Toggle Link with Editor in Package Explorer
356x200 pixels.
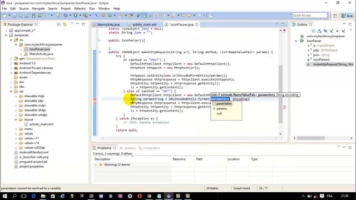coord(65,24)
